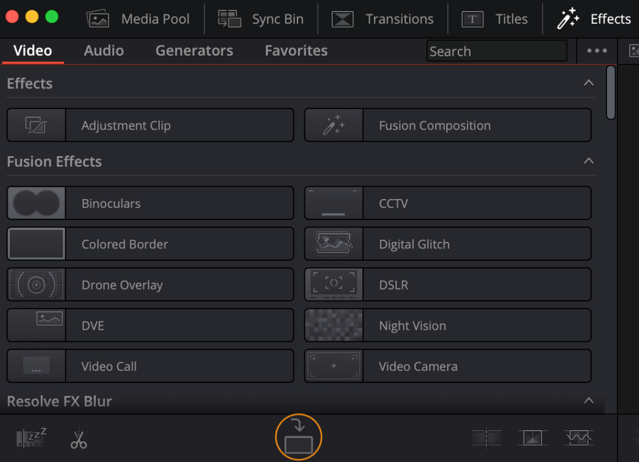639x462 pixels.
Task: Open the three-dots options menu
Action: pyautogui.click(x=597, y=51)
